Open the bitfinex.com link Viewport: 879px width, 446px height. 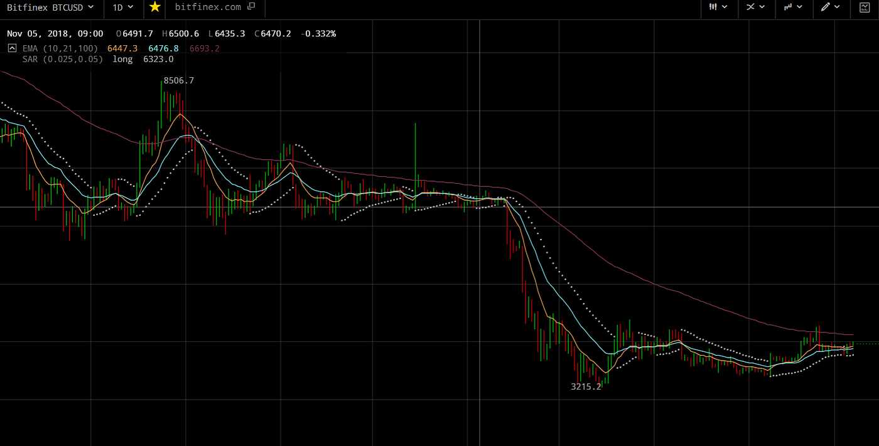[x=208, y=7]
